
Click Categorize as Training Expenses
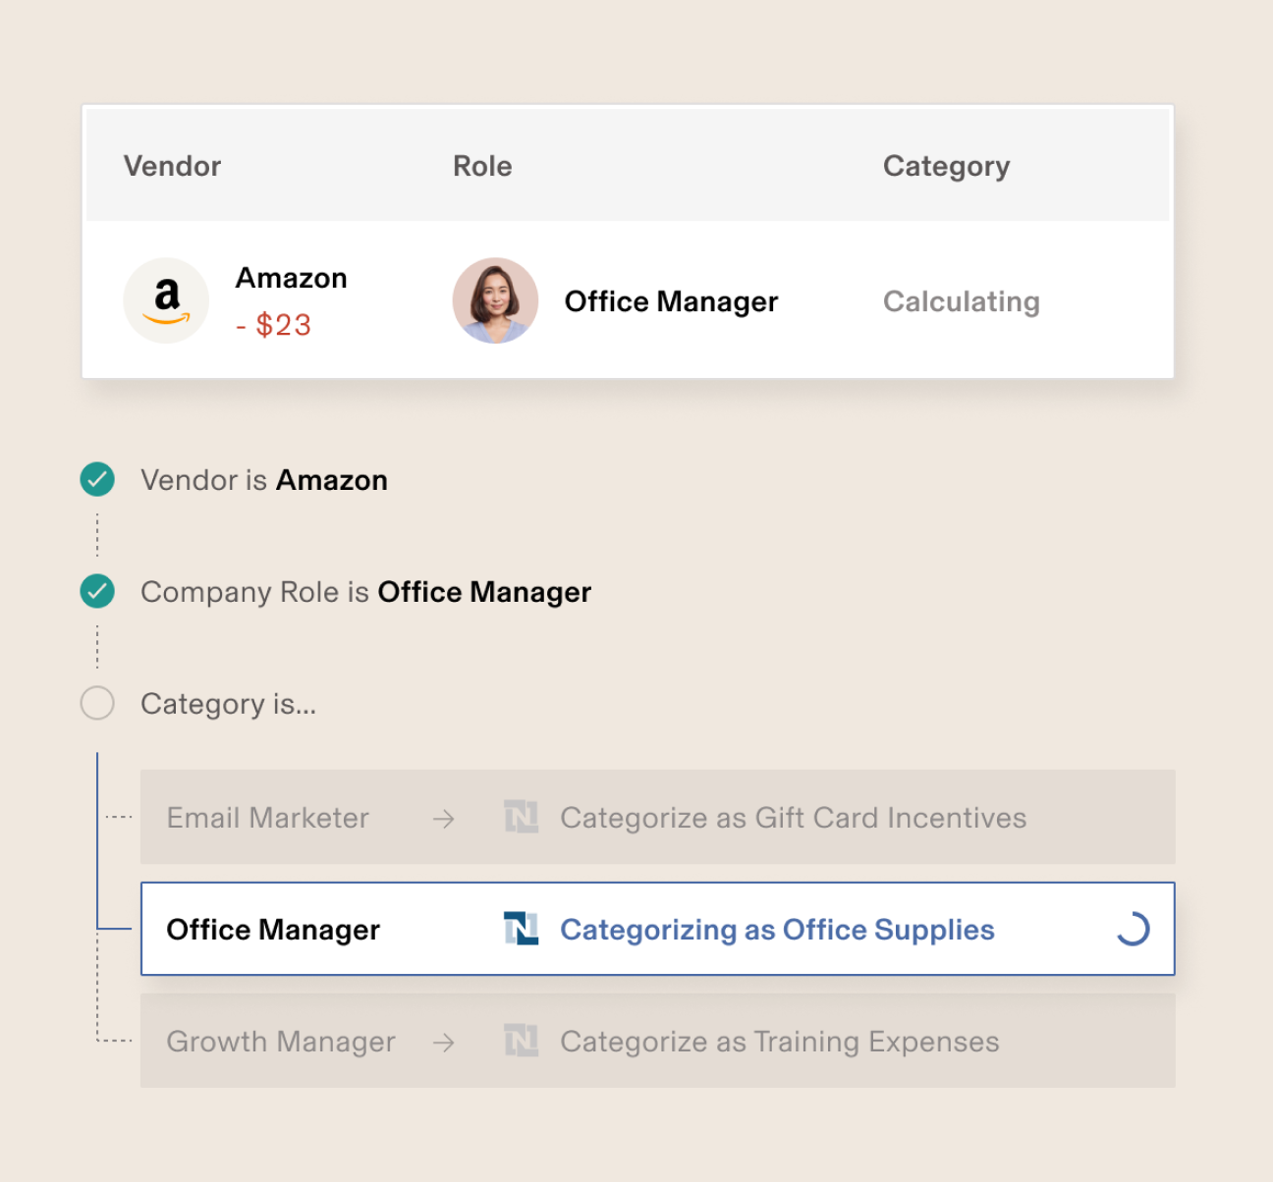pyautogui.click(x=780, y=1042)
